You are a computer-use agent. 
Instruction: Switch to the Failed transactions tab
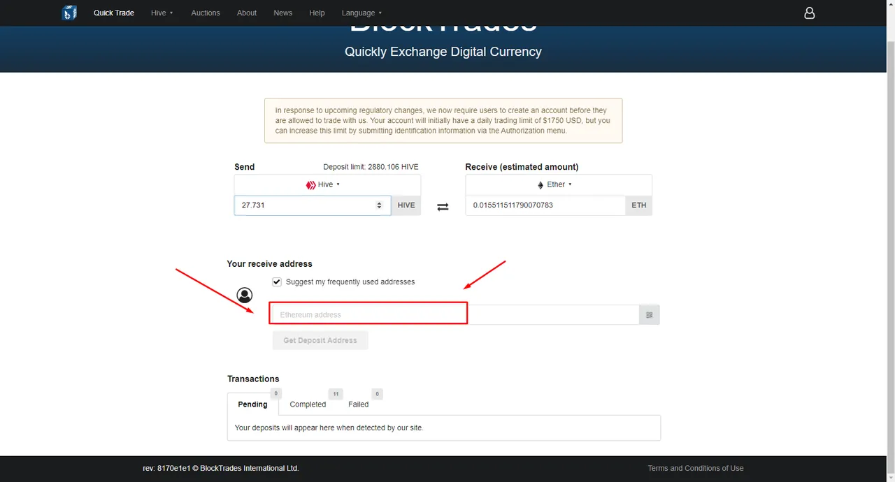358,404
